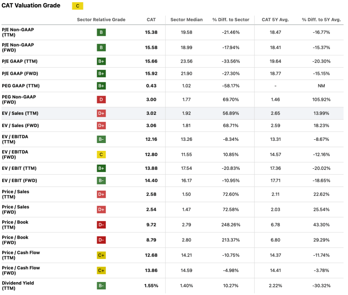The image size is (348, 295).
Task: Open the Price / Sales (TTM) metric link
Action: pyautogui.click(x=16, y=194)
